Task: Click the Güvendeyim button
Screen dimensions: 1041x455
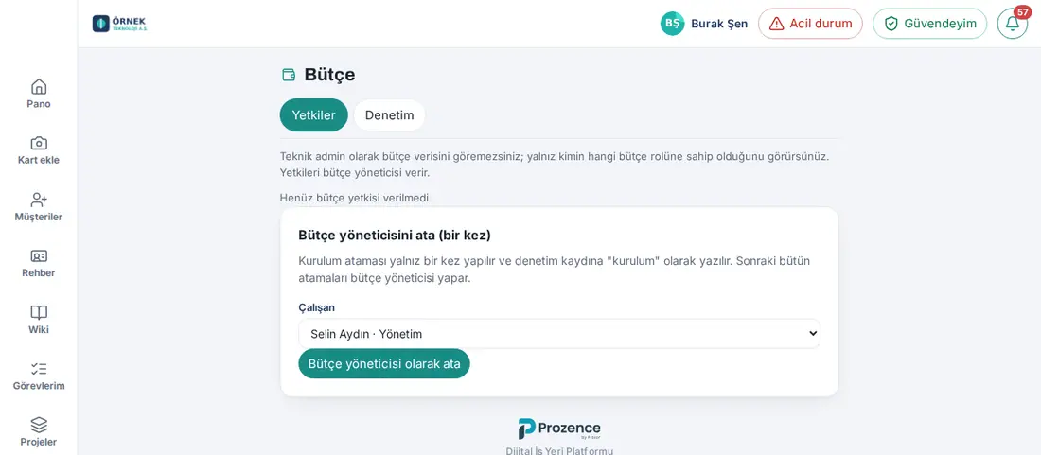Action: click(x=929, y=24)
